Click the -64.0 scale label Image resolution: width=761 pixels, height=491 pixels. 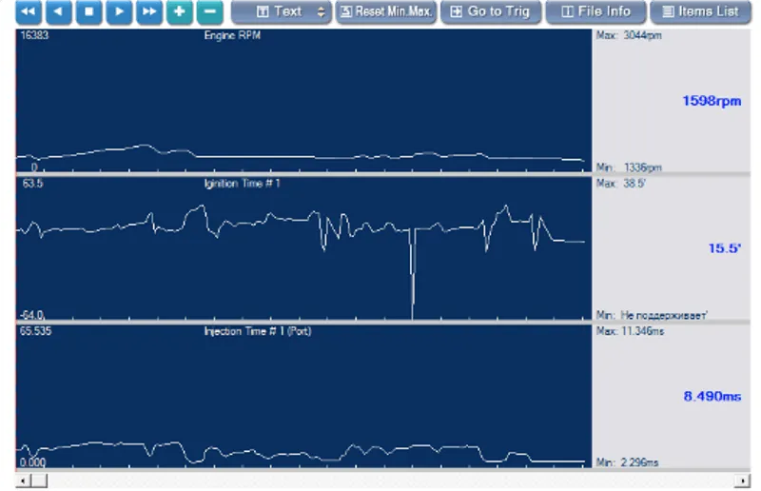[32, 315]
